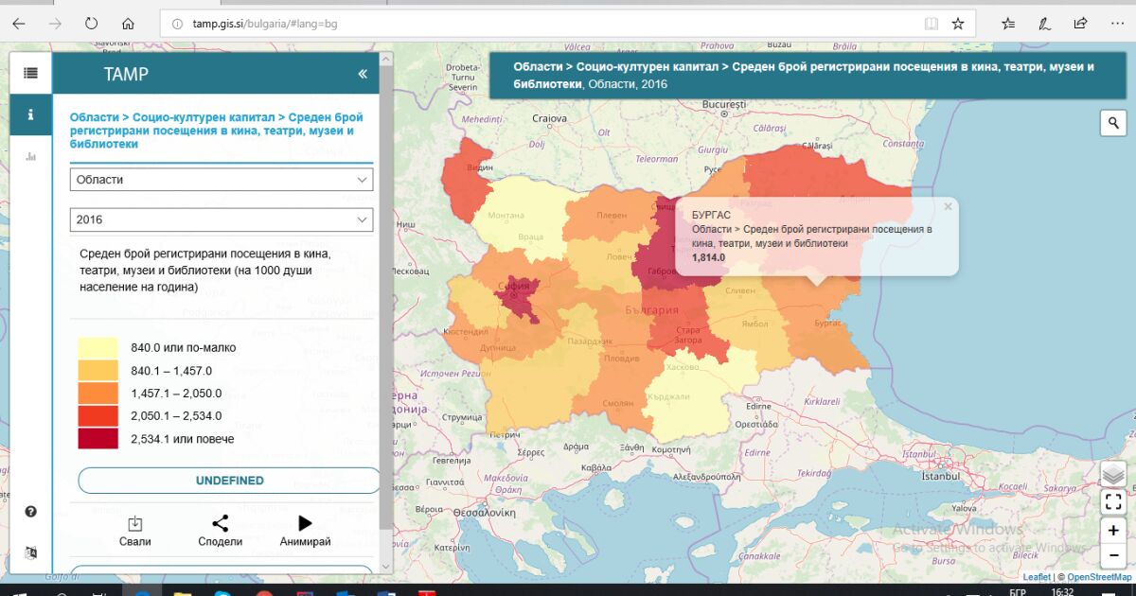Open the 2016 year dropdown
Screen dimensions: 1136x596
222,219
